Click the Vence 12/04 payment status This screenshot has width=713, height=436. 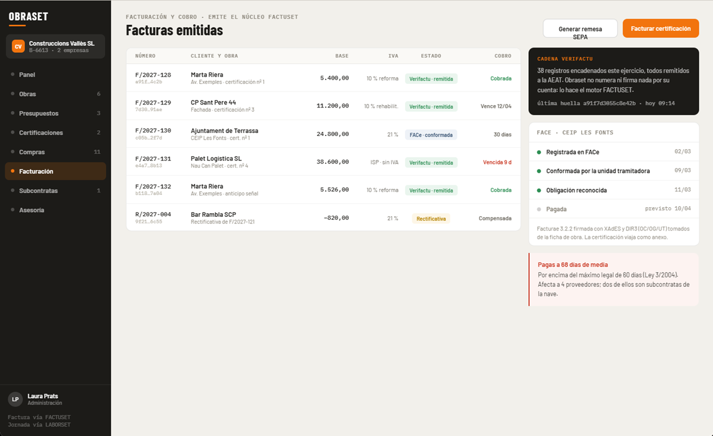click(x=496, y=106)
